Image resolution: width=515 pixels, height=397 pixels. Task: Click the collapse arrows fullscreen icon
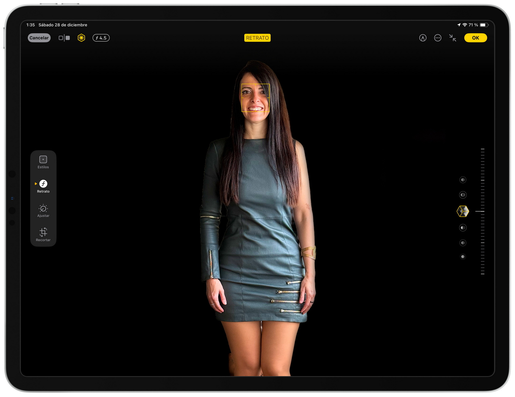(453, 38)
